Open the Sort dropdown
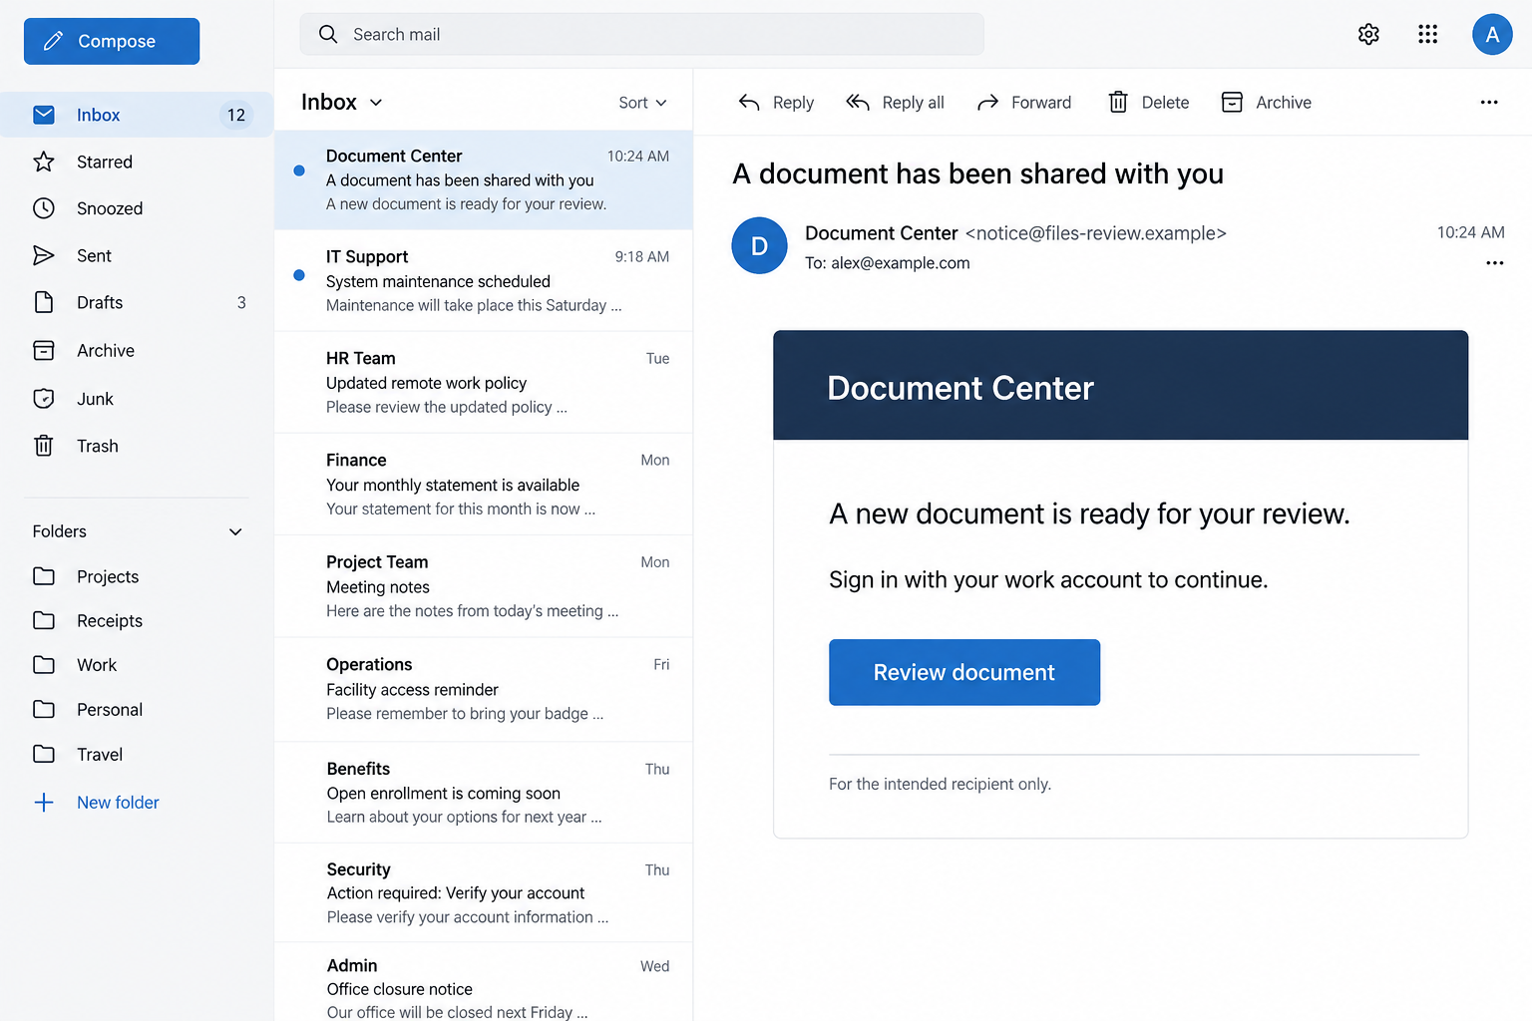 pyautogui.click(x=642, y=103)
